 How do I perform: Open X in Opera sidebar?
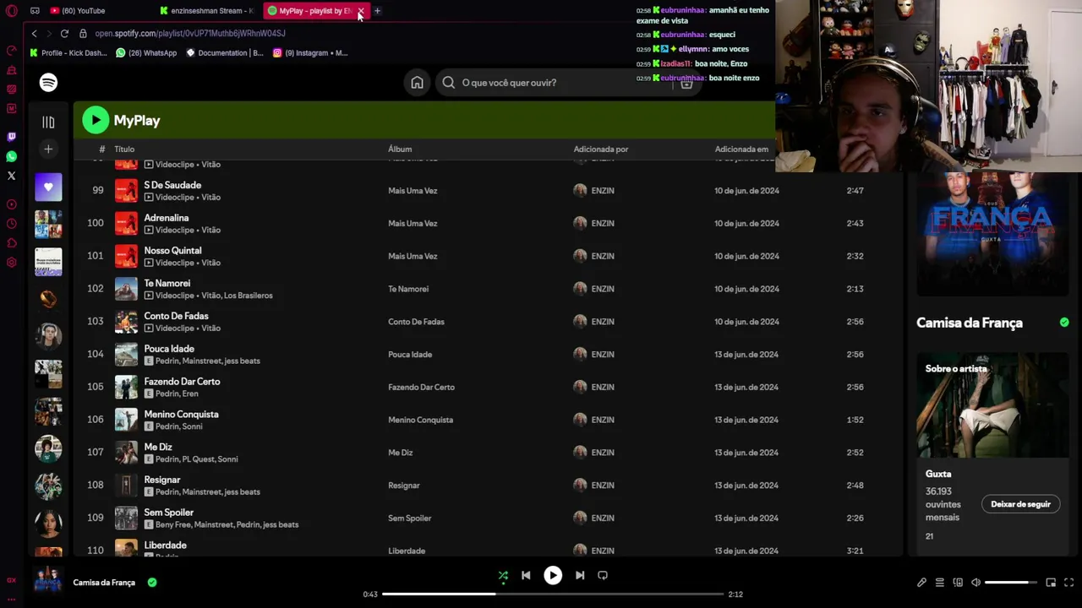point(11,176)
